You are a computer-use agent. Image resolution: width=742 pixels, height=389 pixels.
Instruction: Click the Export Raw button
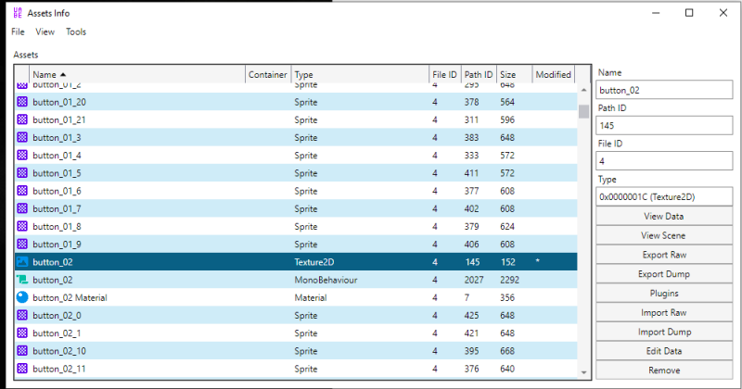(664, 255)
